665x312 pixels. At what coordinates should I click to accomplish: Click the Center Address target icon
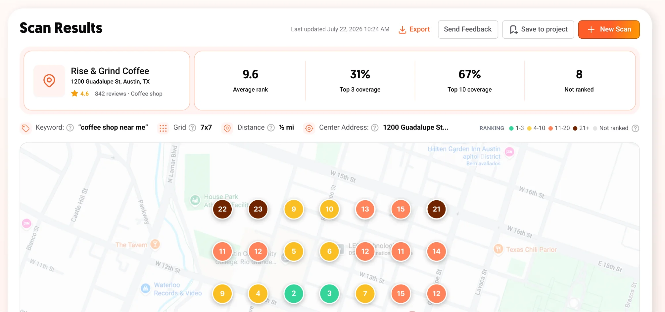tap(309, 128)
